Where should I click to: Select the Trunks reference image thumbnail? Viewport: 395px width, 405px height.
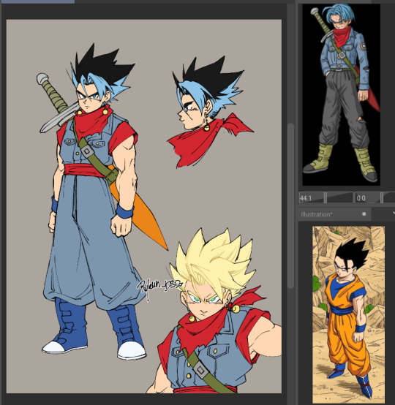pos(341,95)
